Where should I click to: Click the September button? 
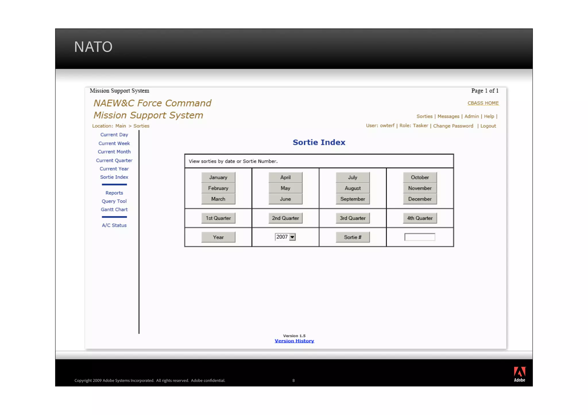click(x=353, y=199)
